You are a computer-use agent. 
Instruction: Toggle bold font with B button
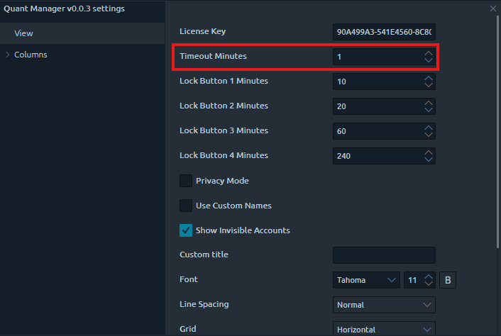point(448,280)
